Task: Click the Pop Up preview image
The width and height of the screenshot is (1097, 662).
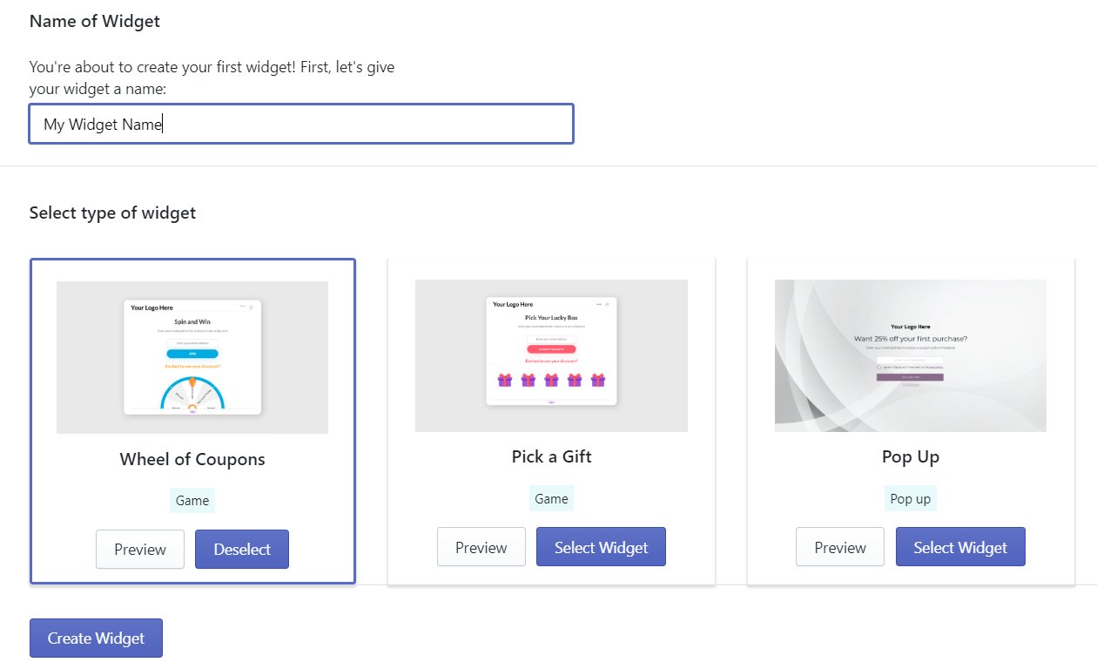Action: [x=911, y=355]
